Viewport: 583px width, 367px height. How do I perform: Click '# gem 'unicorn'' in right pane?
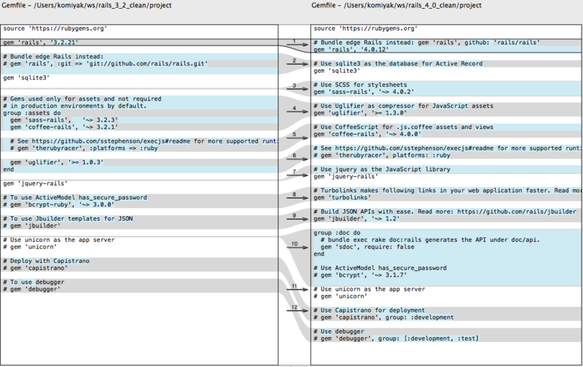point(340,296)
